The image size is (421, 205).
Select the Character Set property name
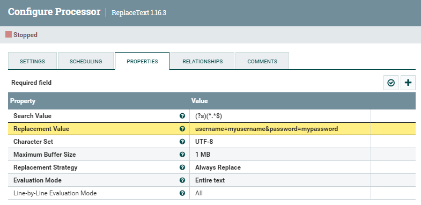[33, 142]
